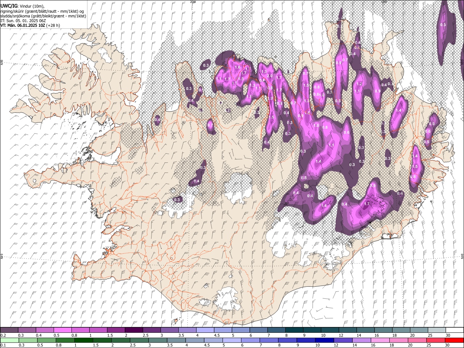Image resolution: width=464 pixels, height=348 pixels.
Task: Click the '(+28 h)' forecast offset text
Action: tap(53, 25)
